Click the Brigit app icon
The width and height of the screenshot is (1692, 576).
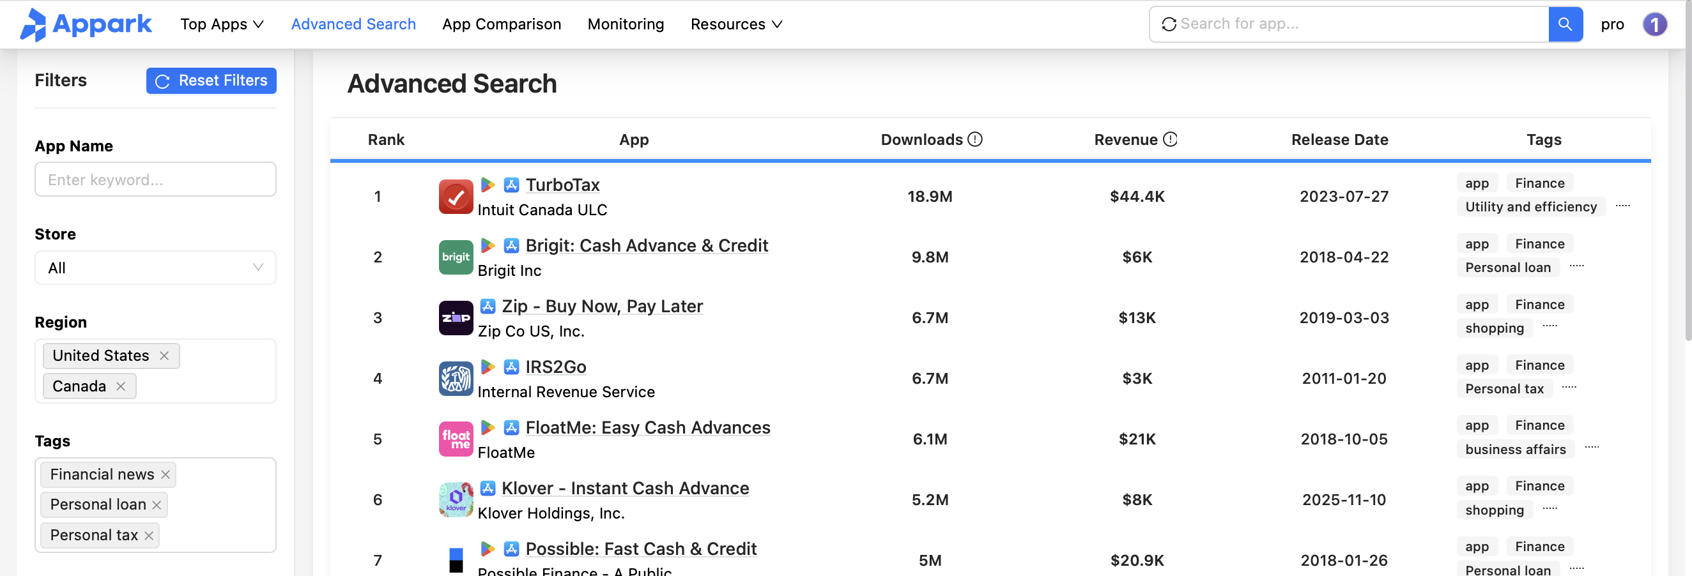(x=455, y=257)
